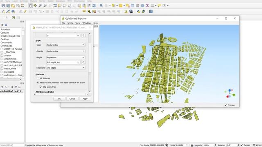Toggle the Render checkbox in status bar
262x147 pixels.
tap(242, 145)
